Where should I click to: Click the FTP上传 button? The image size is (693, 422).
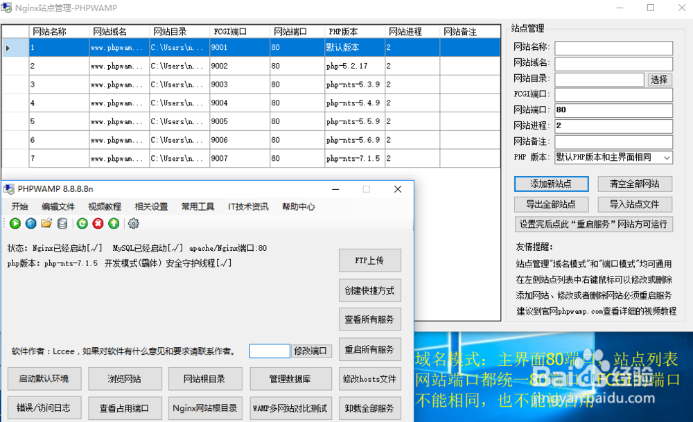(x=369, y=261)
